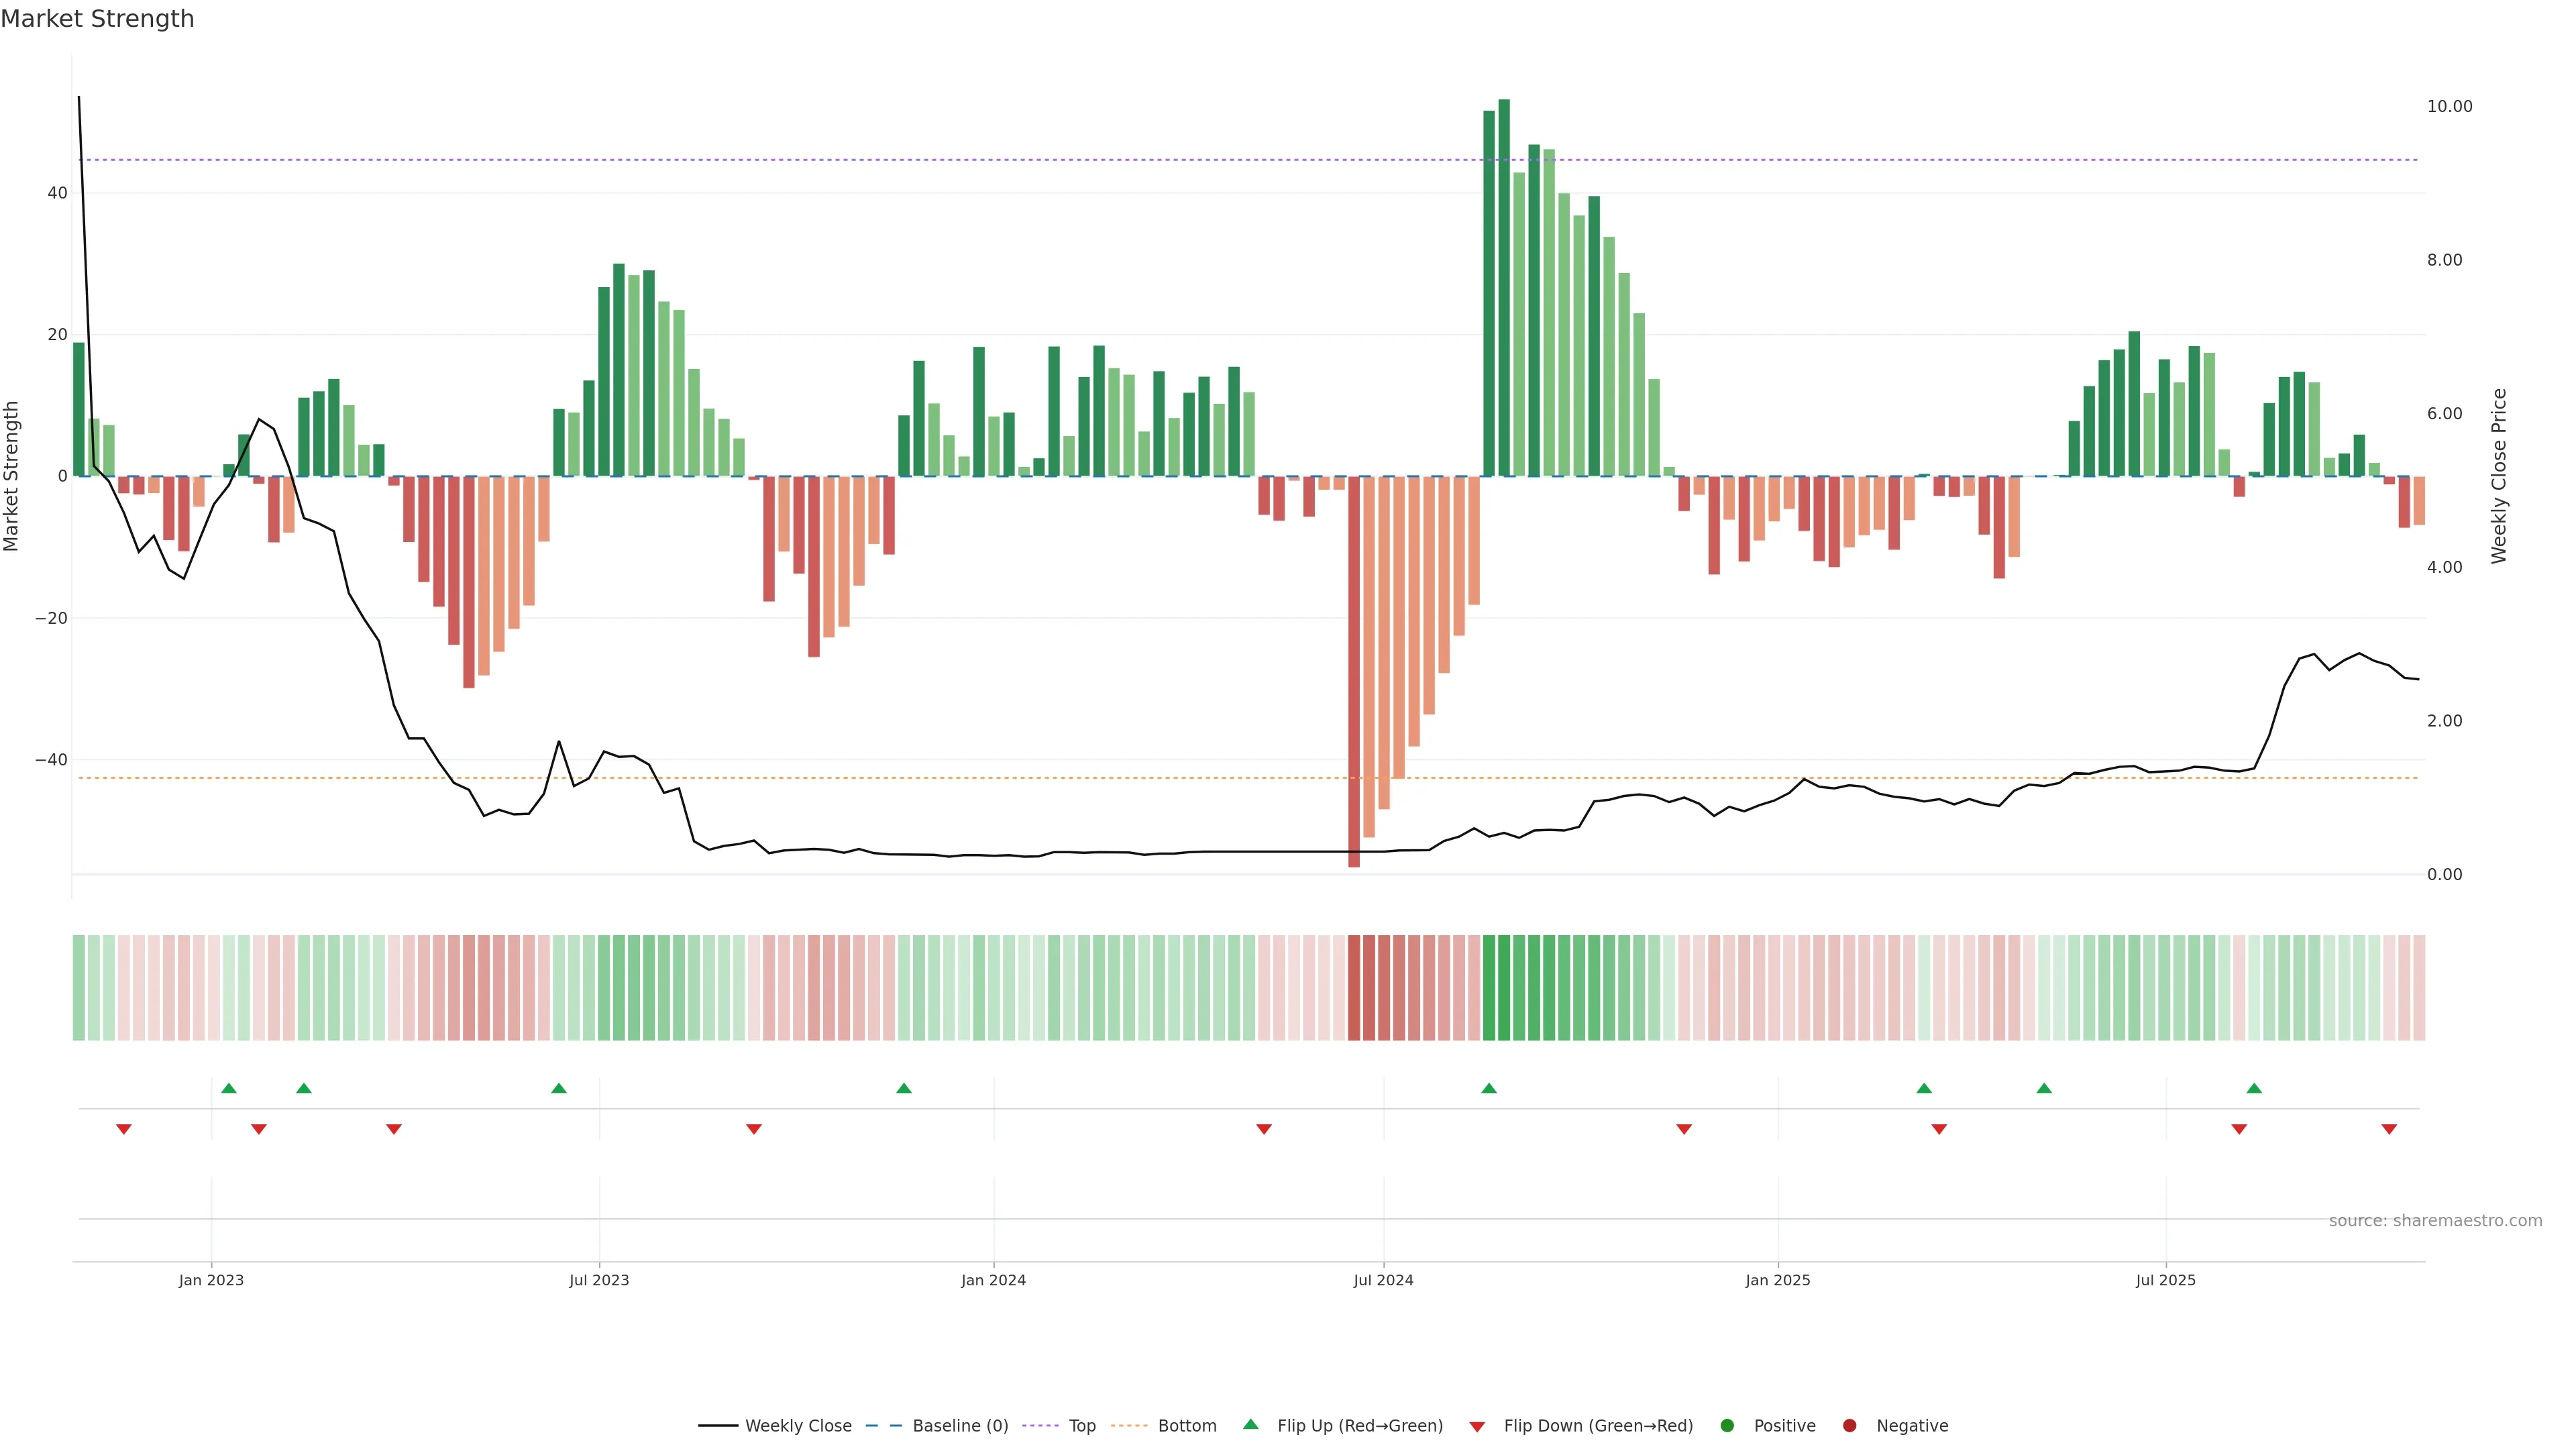Viewport: 2576px width, 1449px height.
Task: Click the deepest red bar near Jul 2024
Action: point(1354,671)
